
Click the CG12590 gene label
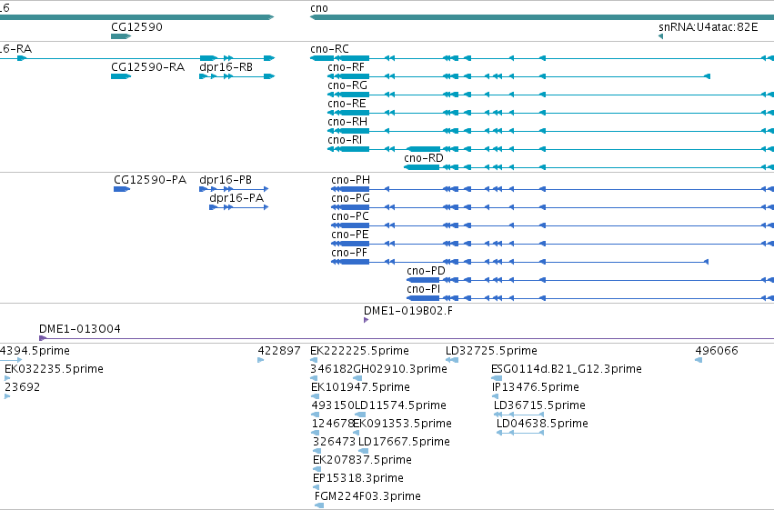(x=136, y=26)
